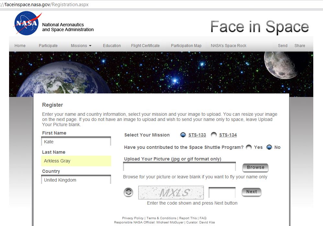Open the Privacy Policy link

[133, 218]
